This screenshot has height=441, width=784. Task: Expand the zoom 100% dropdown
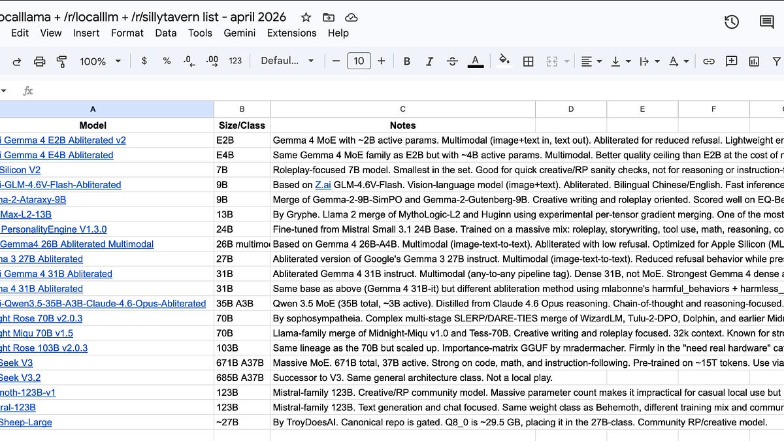click(x=100, y=61)
